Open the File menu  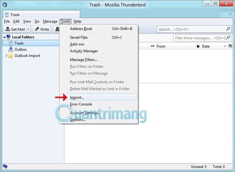click(7, 21)
